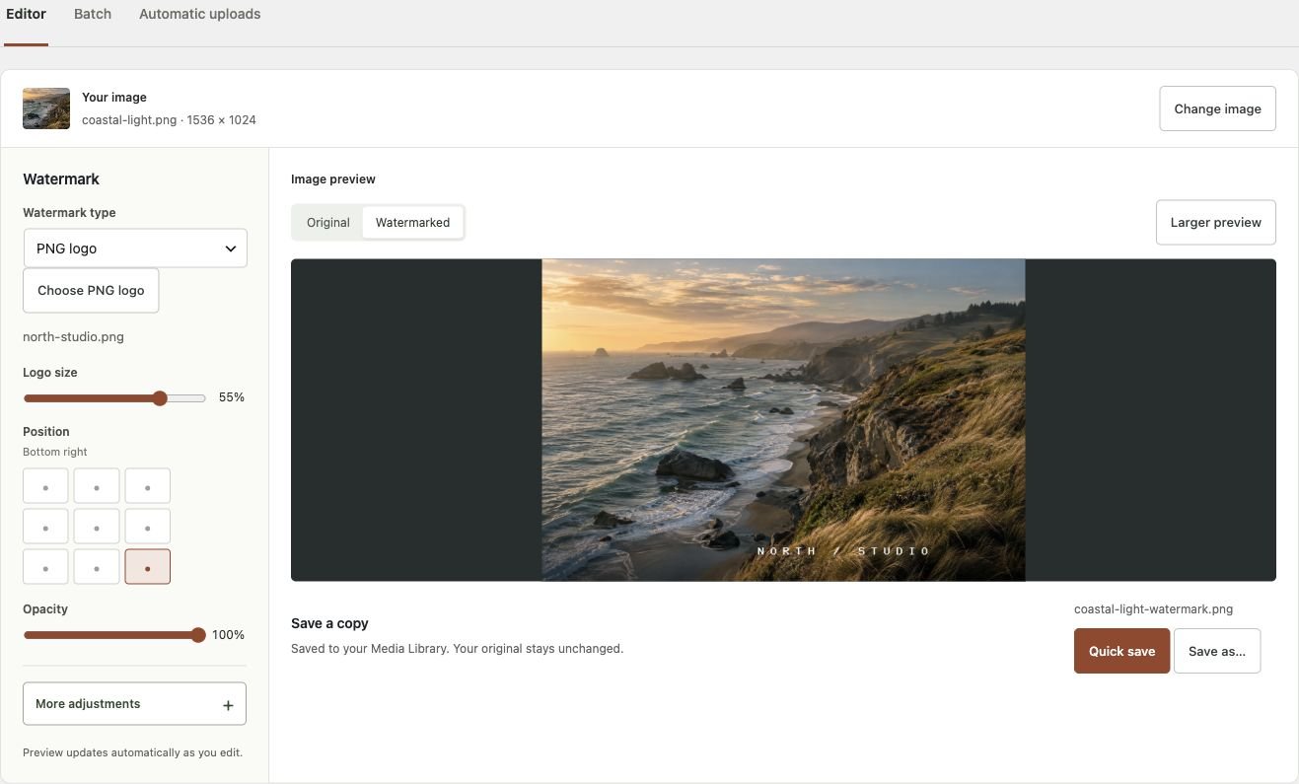Show the Original image preview
This screenshot has height=784, width=1299.
[328, 223]
